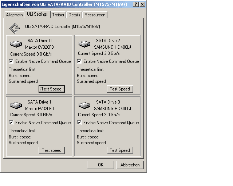Click 'Sustained speed:' label of Drive 0

24,81
